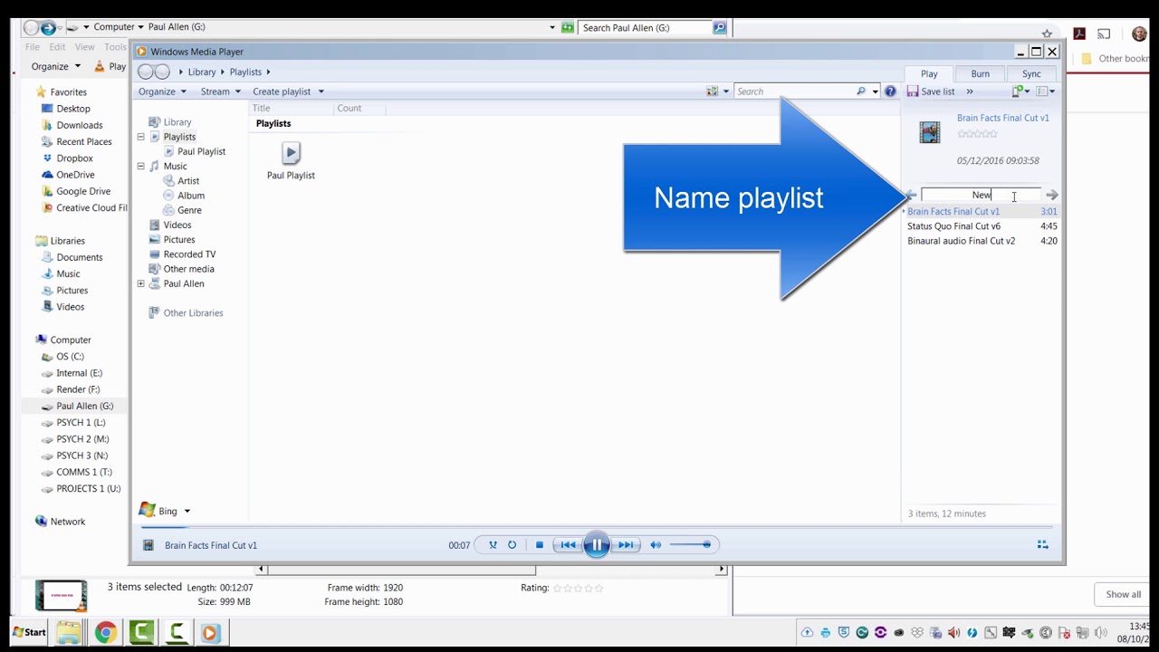1159x652 pixels.
Task: Click in the Media Player Search box
Action: coord(795,91)
